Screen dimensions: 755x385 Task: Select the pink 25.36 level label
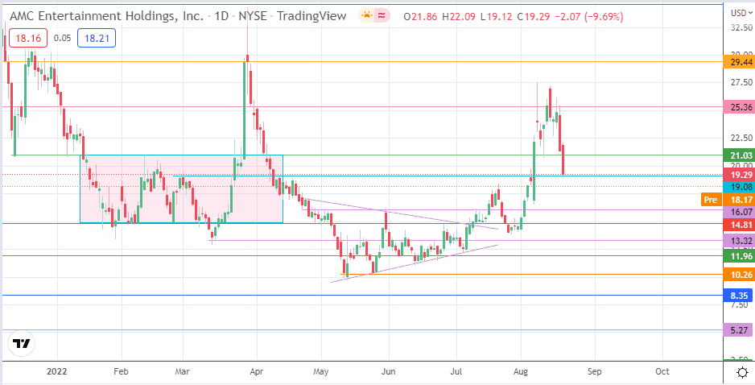click(x=739, y=107)
